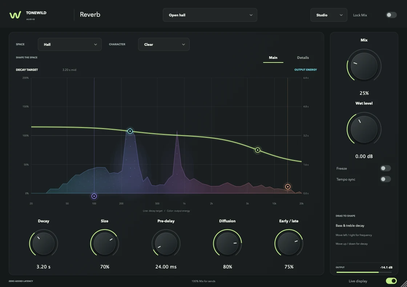Select the green treble decay node on curve
The height and width of the screenshot is (287, 407).
[x=258, y=150]
